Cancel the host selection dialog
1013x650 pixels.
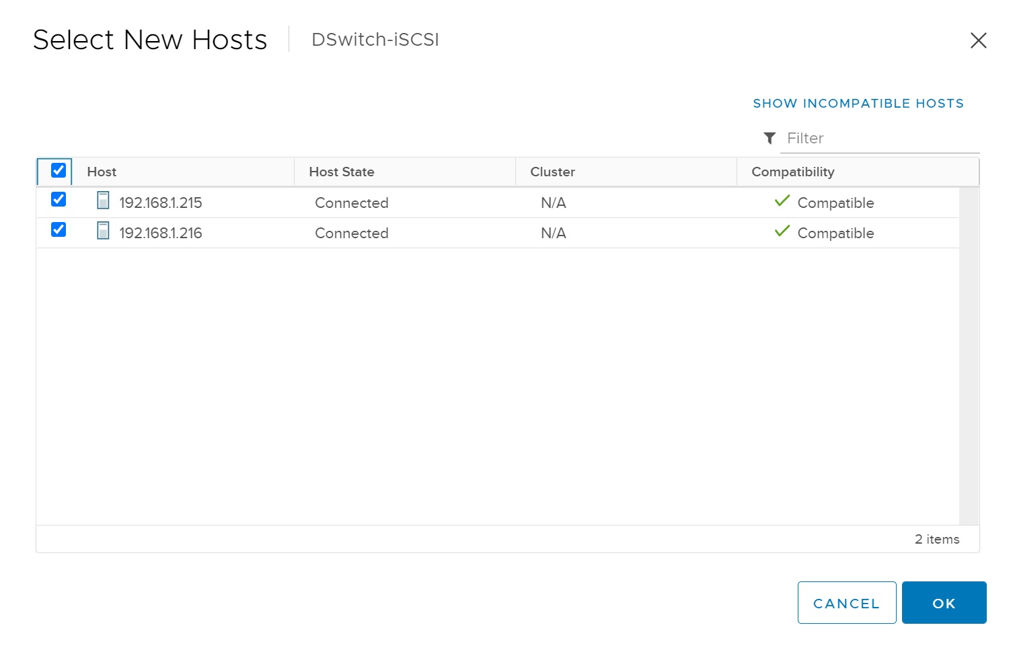(x=846, y=603)
